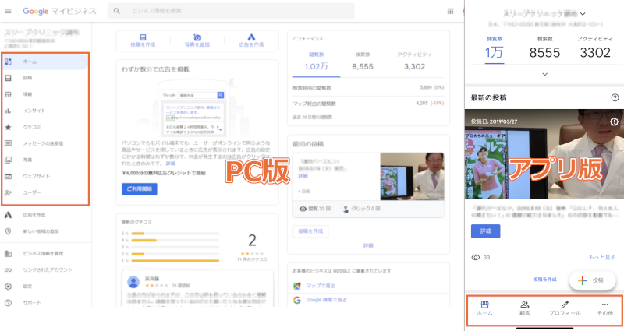
Task: Click reviewer 実斉藤 avatar
Action: pyautogui.click(x=133, y=282)
